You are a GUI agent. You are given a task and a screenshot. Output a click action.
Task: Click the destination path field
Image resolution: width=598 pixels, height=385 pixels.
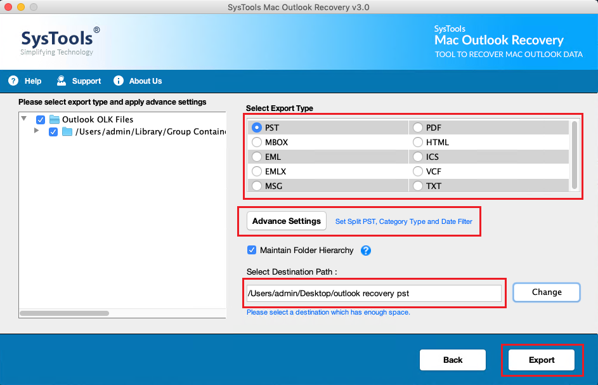pos(374,294)
